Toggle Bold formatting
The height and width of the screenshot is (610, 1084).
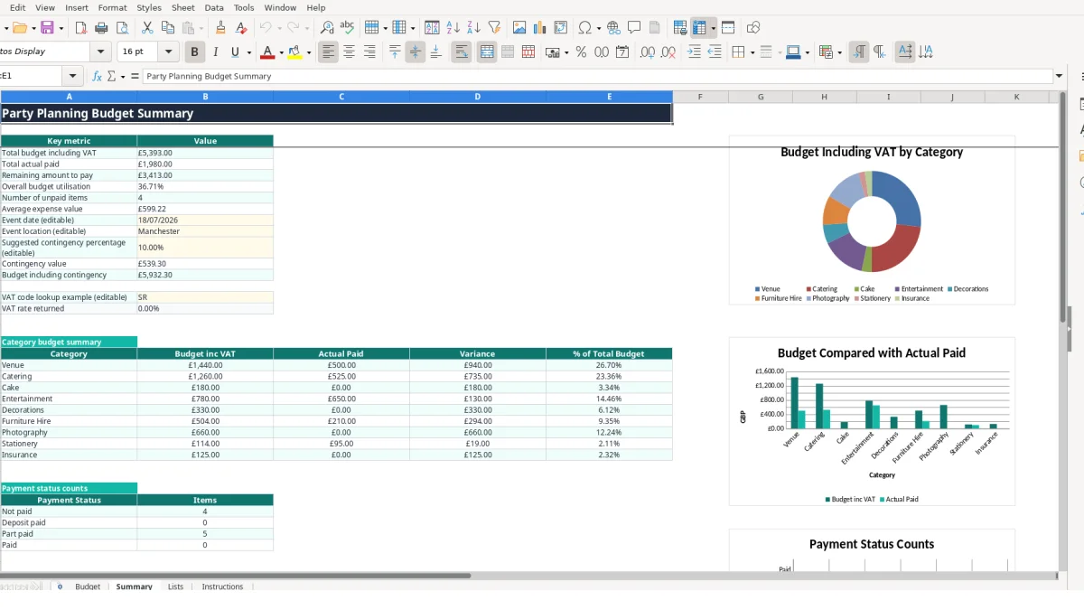[194, 52]
